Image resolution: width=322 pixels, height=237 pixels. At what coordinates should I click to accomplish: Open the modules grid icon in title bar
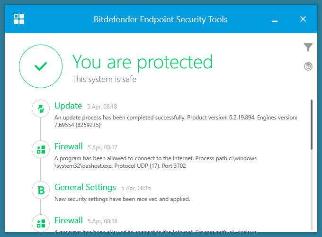pyautogui.click(x=19, y=19)
